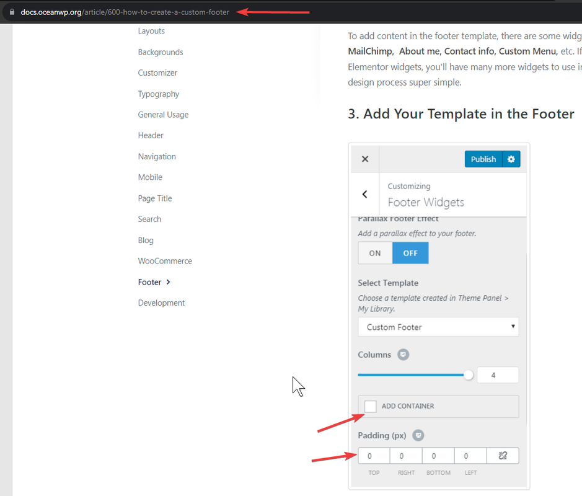Image resolution: width=582 pixels, height=496 pixels.
Task: Open the General Usage category
Action: pyautogui.click(x=163, y=115)
